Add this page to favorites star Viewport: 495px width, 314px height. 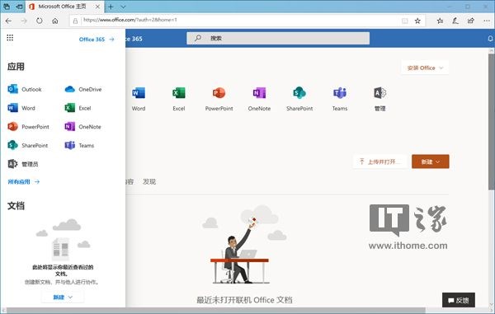[417, 21]
